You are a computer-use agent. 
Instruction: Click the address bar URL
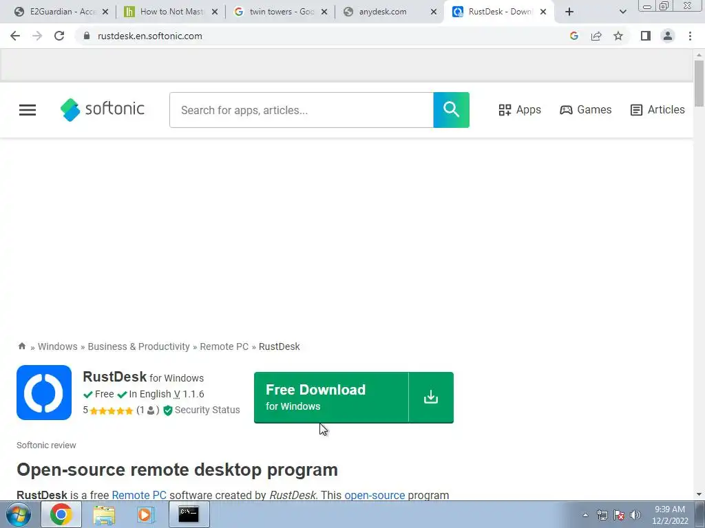tap(149, 36)
